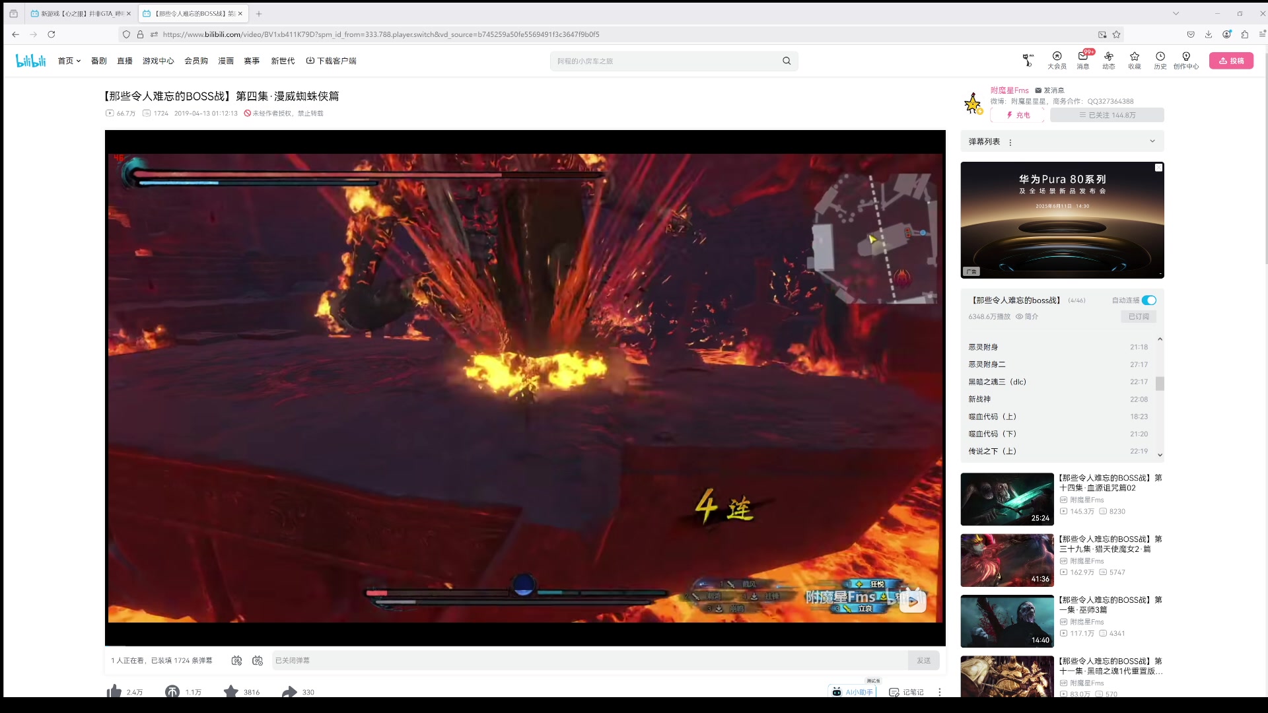Open the bilibili home logo

coord(30,61)
